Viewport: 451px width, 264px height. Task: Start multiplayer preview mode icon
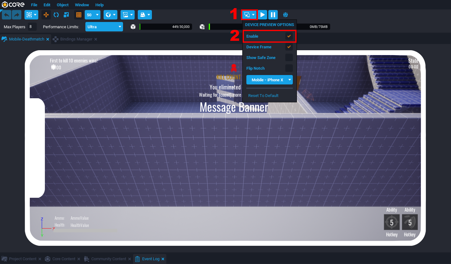[x=285, y=15]
